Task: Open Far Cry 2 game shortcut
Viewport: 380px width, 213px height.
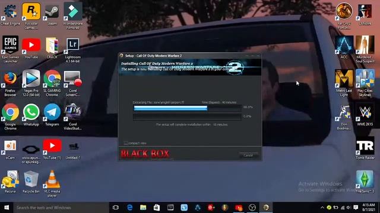Action: tap(344, 16)
